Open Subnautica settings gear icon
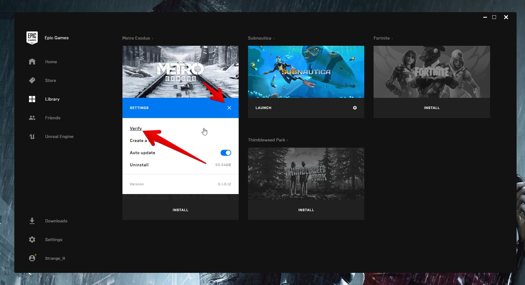This screenshot has height=285, width=525. [x=355, y=108]
